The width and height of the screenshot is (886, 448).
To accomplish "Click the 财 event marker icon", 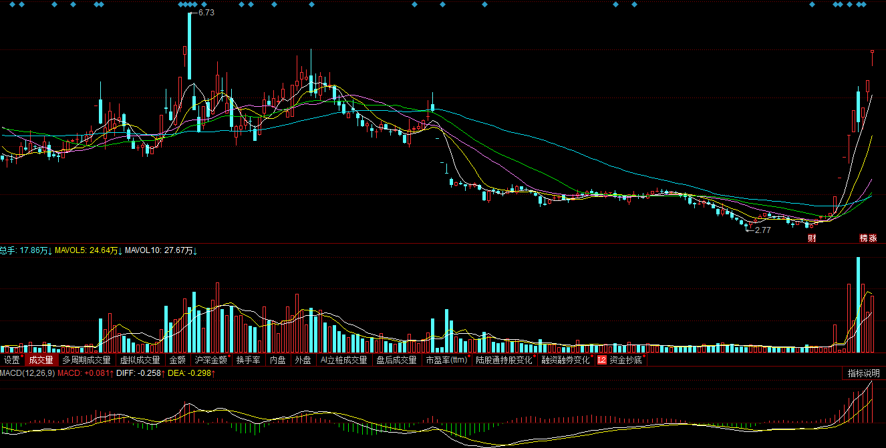I will 812,238.
